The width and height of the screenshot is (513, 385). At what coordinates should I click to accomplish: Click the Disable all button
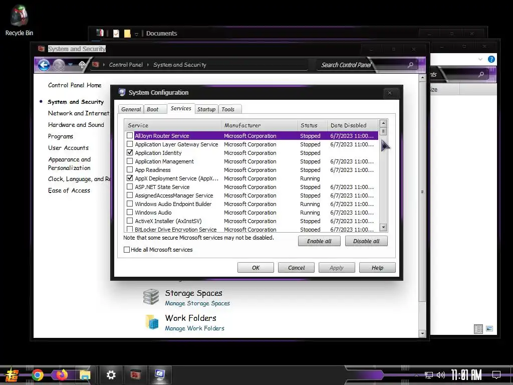pos(366,241)
